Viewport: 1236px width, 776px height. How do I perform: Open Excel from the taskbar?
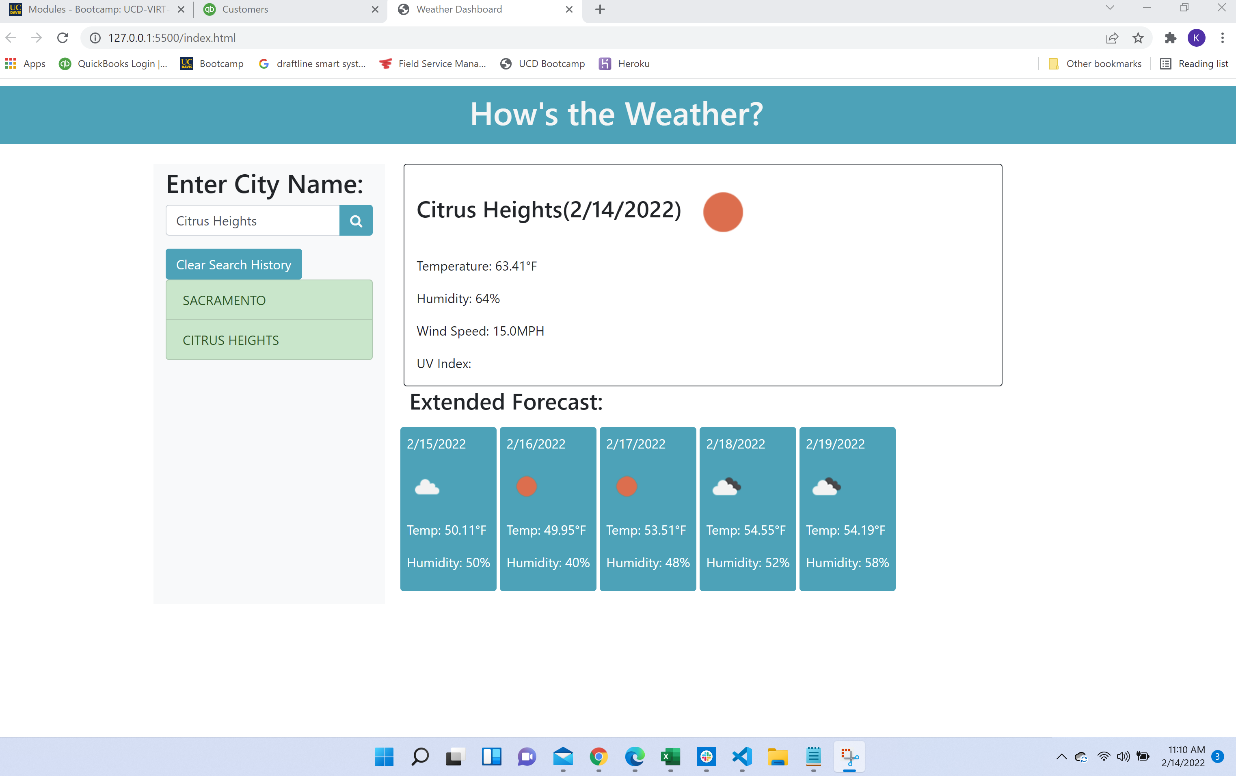click(670, 756)
